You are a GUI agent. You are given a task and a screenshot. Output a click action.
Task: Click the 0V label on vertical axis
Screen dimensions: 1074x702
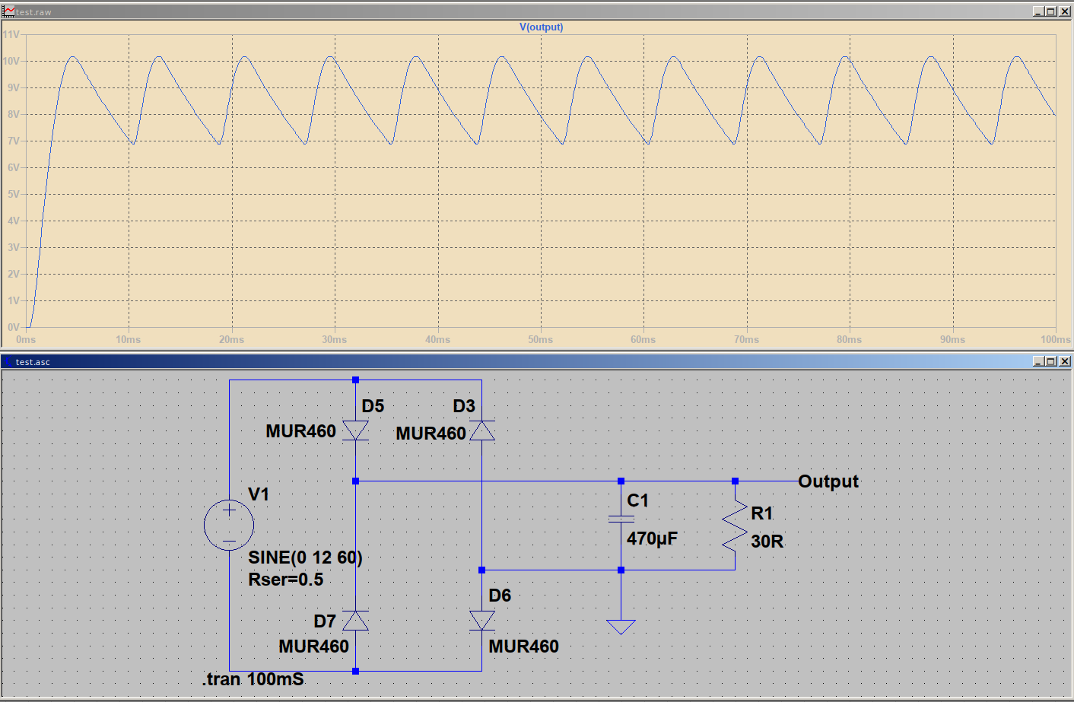tap(14, 327)
